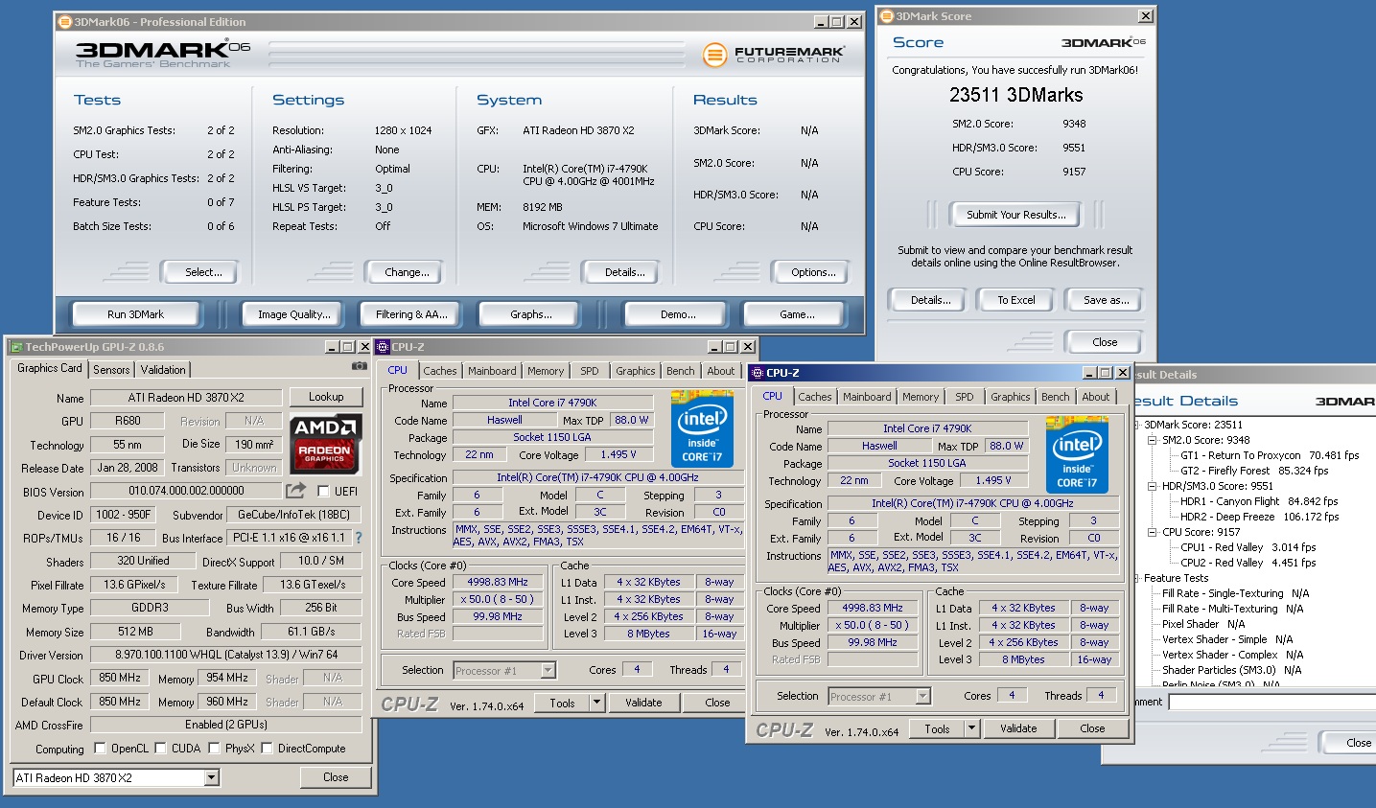
Task: Click the Image Quality... button
Action: [x=293, y=314]
